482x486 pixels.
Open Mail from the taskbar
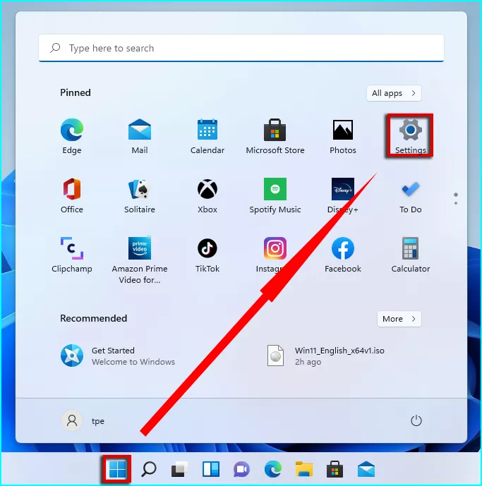pos(366,469)
